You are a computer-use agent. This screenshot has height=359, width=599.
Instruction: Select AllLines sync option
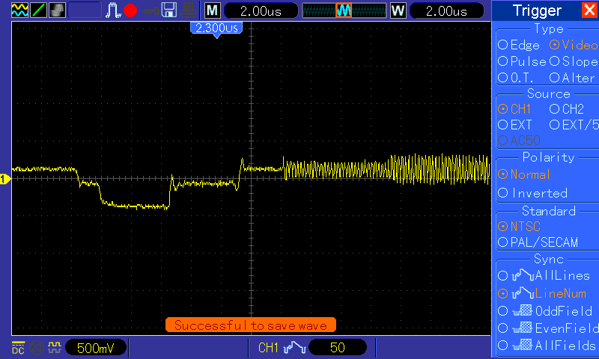(544, 275)
